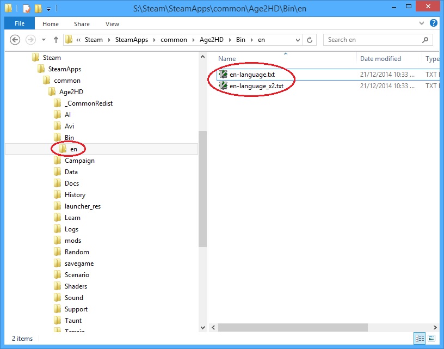This screenshot has width=444, height=349.
Task: Click the Learn folder icon
Action: click(x=57, y=218)
